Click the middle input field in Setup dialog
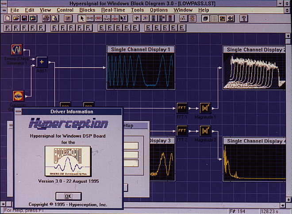The height and width of the screenshot is (214, 292). [x=131, y=154]
